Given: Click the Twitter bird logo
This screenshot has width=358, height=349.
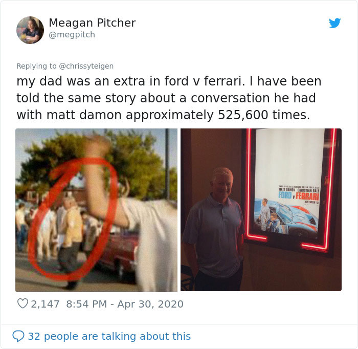Looking at the screenshot, I should pos(334,23).
